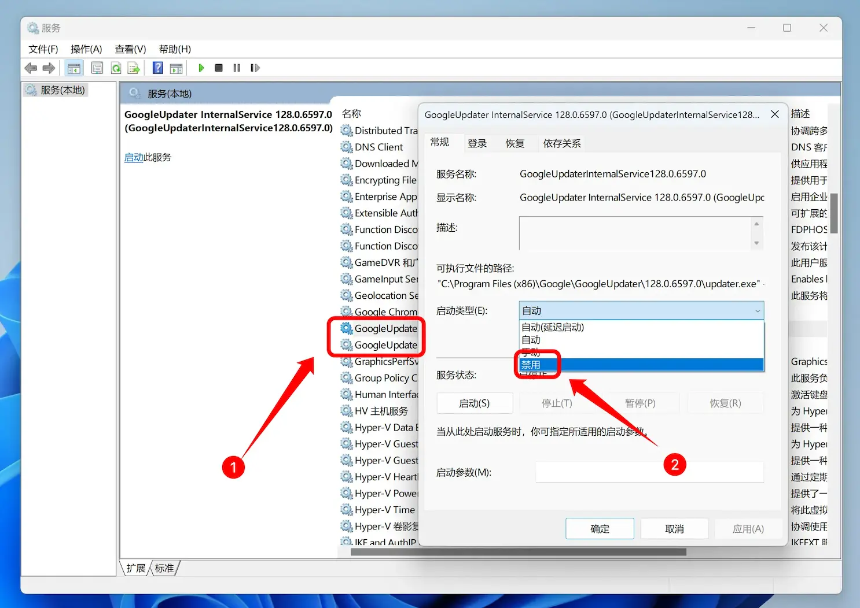Image resolution: width=860 pixels, height=608 pixels.
Task: Click gear icon of DNS Client service
Action: (346, 147)
